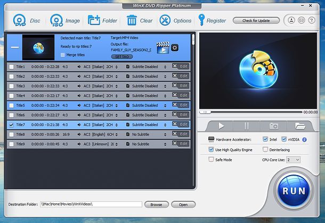
Task: Open snapshot folder icon in preview controls
Action: [x=300, y=126]
